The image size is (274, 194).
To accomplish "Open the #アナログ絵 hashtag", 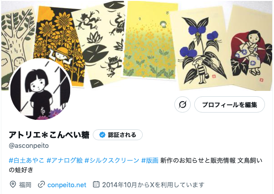I will [65, 161].
